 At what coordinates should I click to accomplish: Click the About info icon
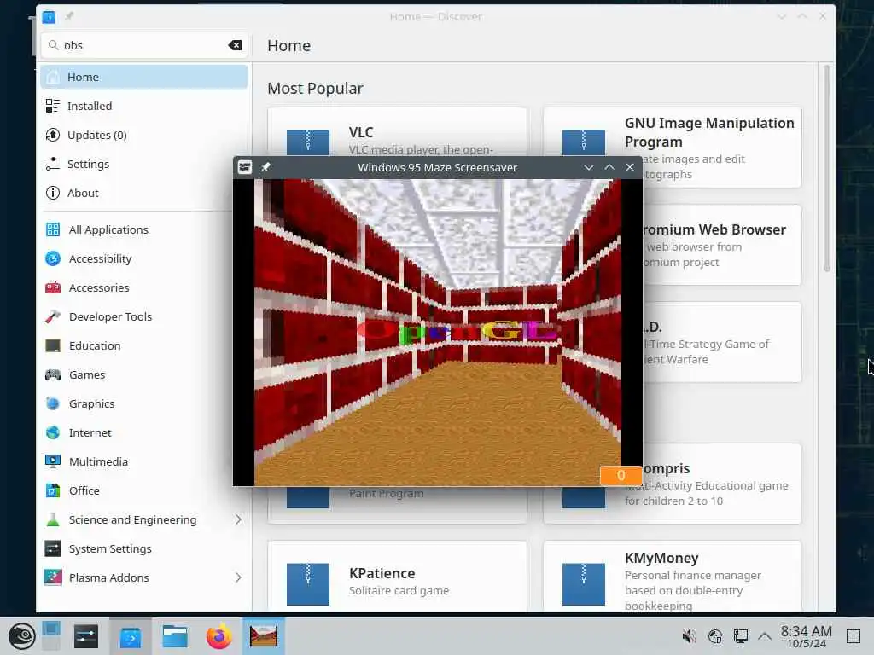52,193
